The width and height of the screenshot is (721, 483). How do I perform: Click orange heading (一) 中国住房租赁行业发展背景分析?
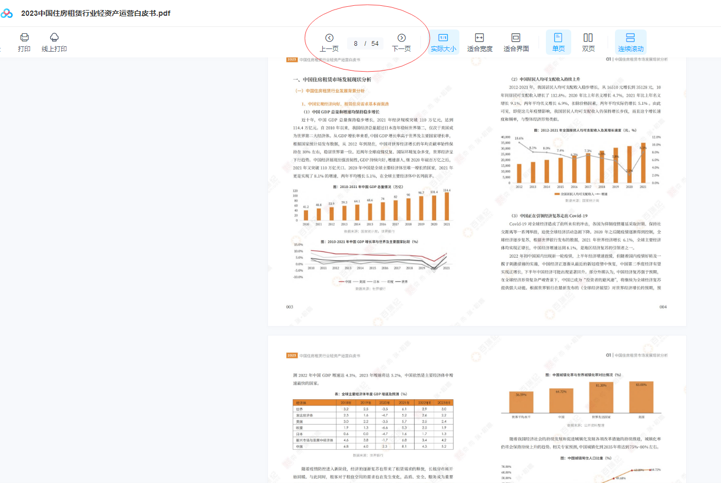point(330,91)
